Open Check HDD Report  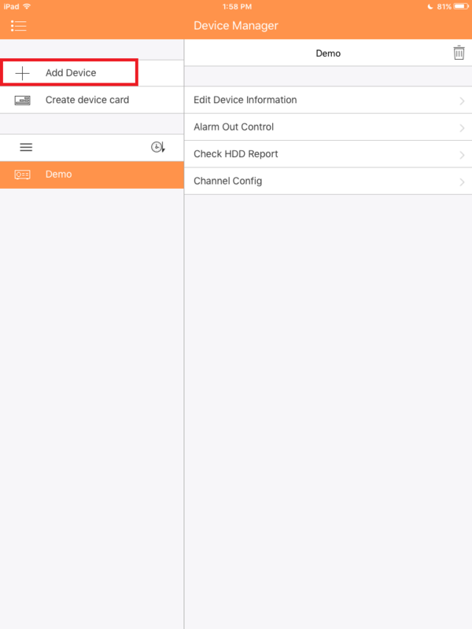point(328,154)
